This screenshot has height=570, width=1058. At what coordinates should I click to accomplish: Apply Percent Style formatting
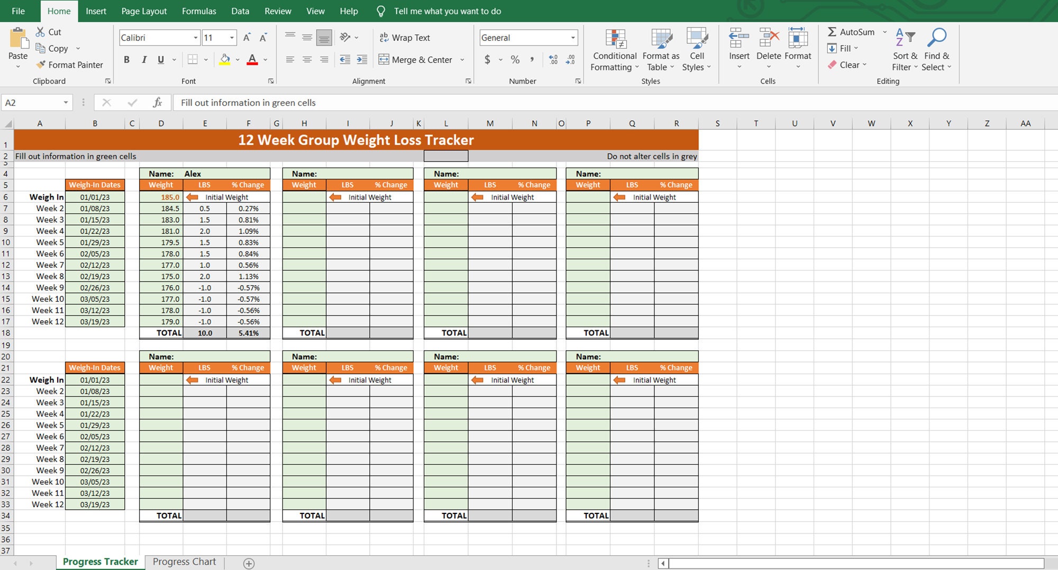515,59
